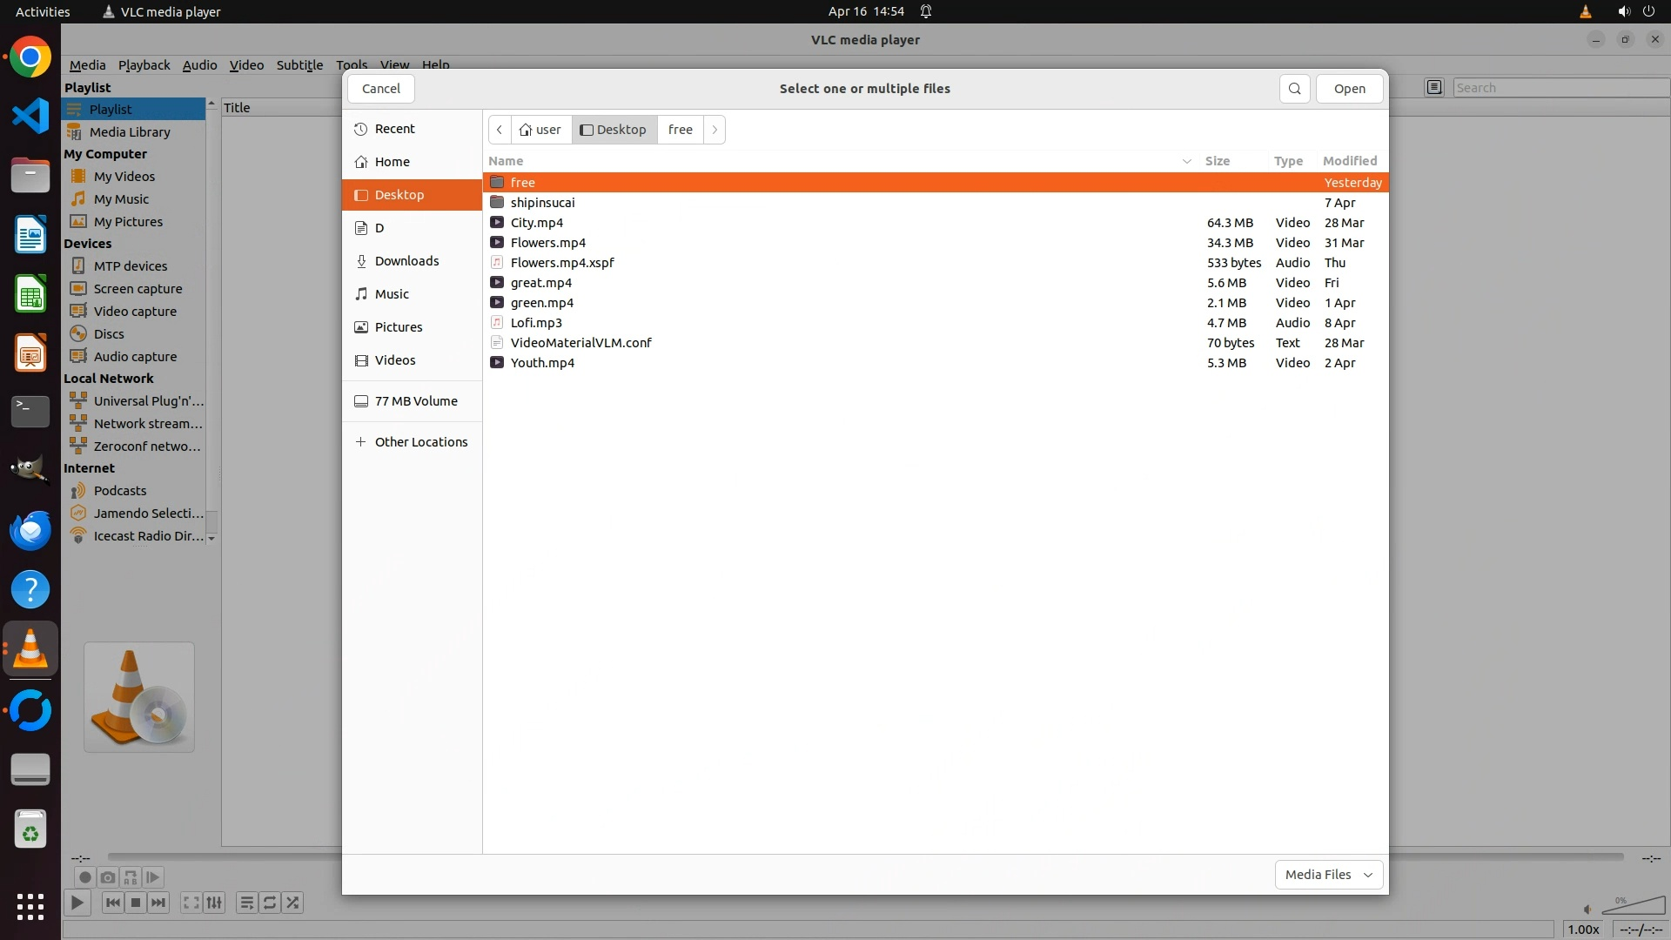Viewport: 1671px width, 940px height.
Task: Toggle A-B loop button
Action: click(131, 877)
